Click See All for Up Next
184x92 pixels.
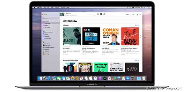click(x=137, y=25)
